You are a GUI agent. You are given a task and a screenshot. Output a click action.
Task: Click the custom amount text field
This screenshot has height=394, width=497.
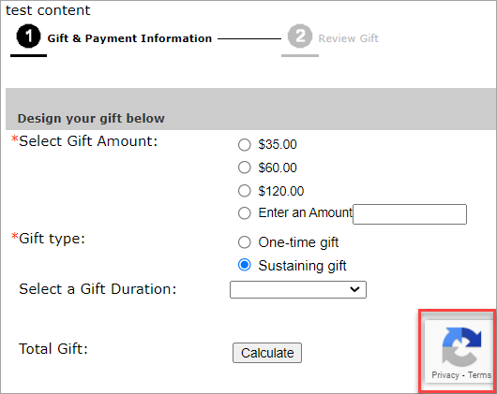tap(410, 214)
